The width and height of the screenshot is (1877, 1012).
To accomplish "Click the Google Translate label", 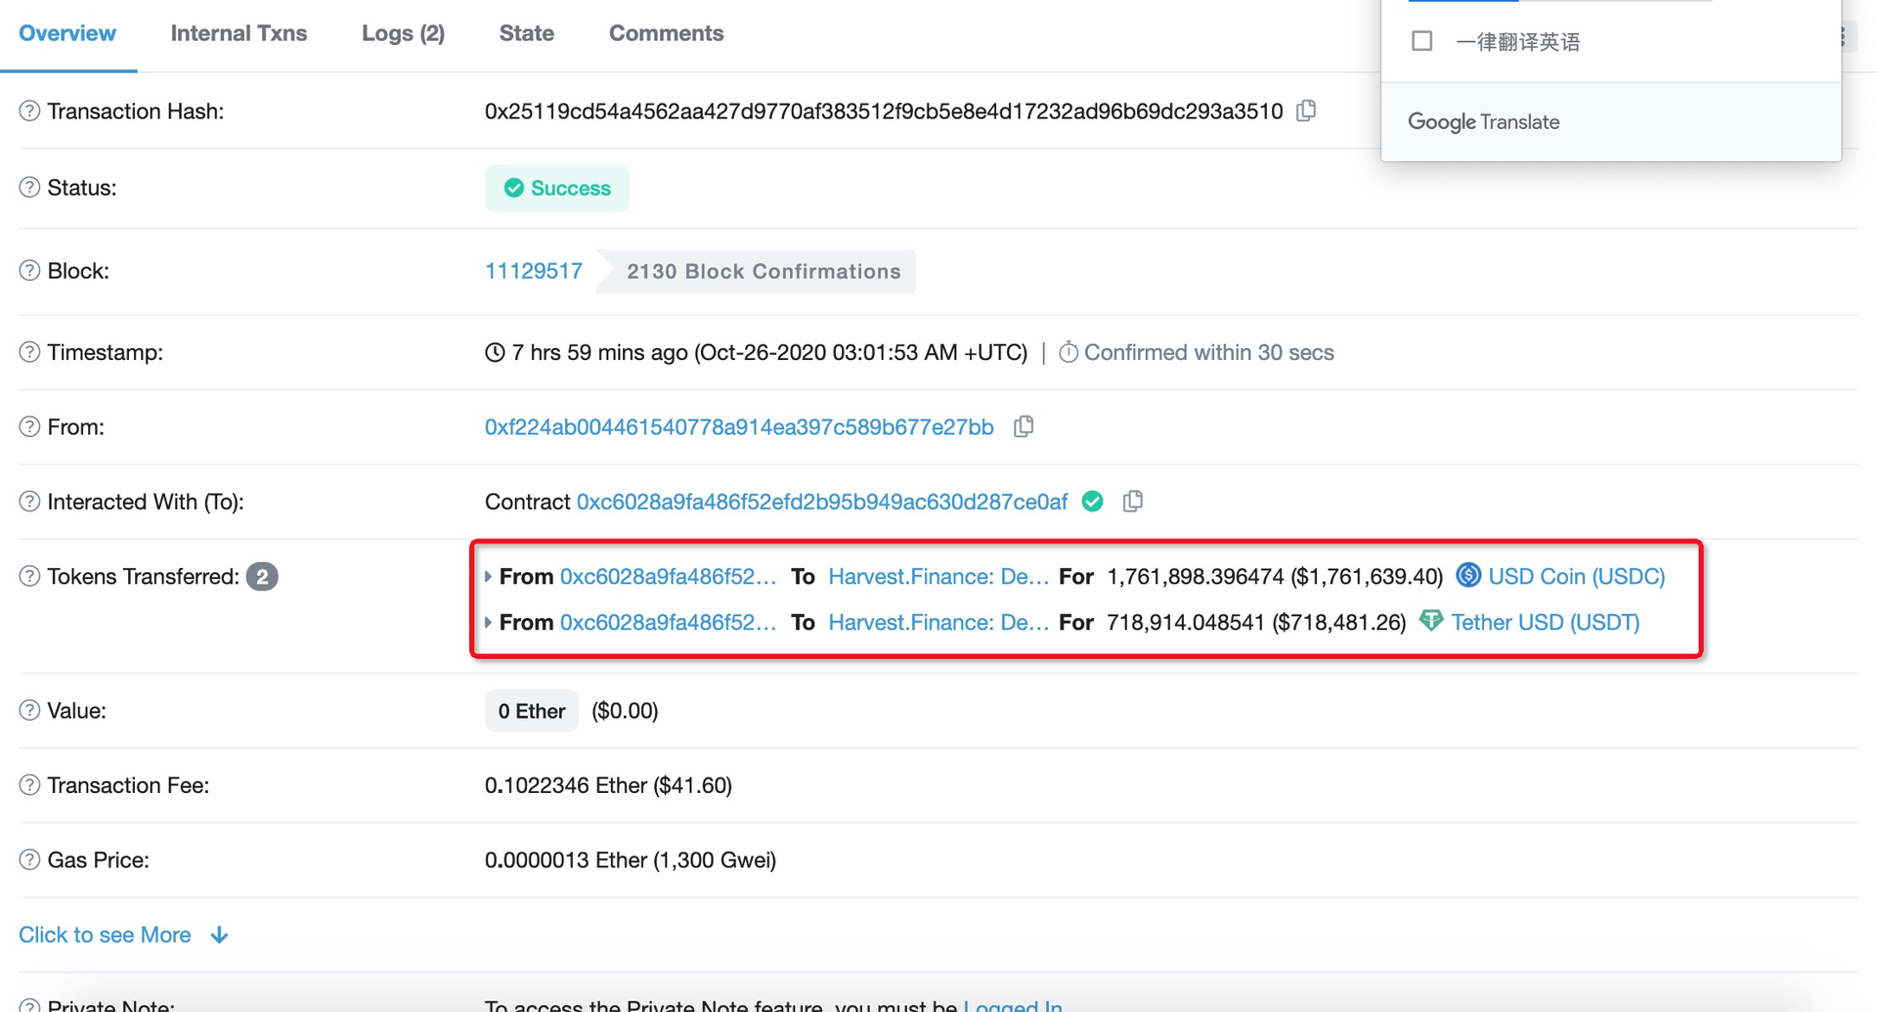I will click(x=1483, y=121).
